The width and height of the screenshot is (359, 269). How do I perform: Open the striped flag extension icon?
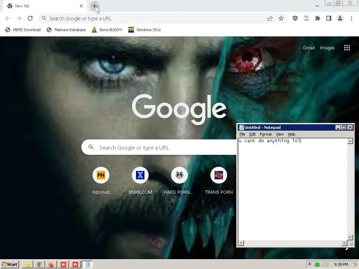306,18
